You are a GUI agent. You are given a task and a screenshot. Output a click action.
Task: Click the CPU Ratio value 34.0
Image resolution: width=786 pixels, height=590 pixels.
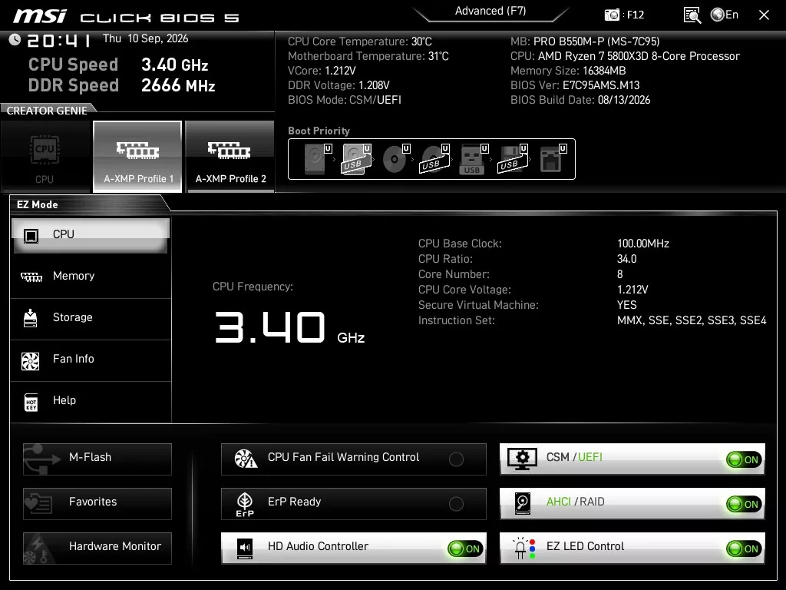pos(626,259)
